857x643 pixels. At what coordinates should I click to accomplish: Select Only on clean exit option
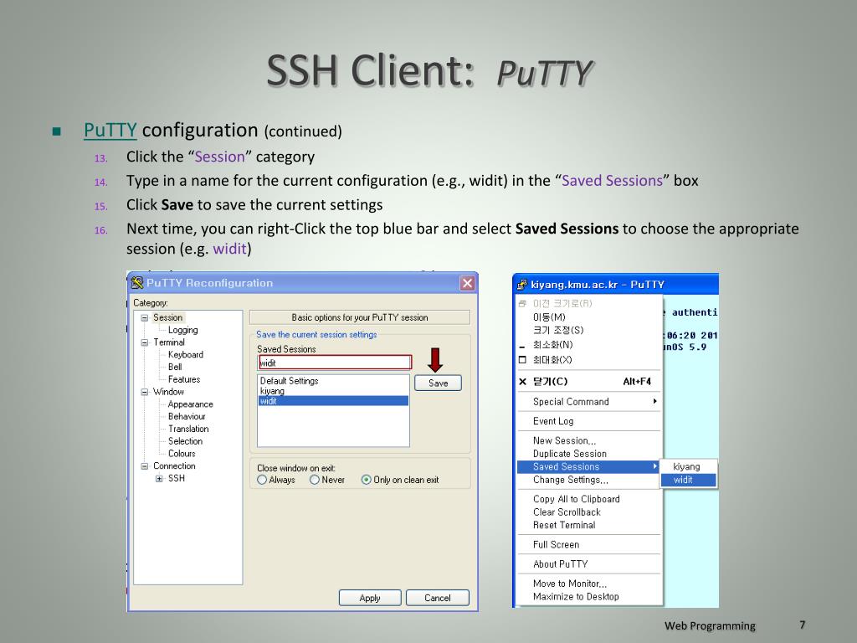tap(367, 480)
